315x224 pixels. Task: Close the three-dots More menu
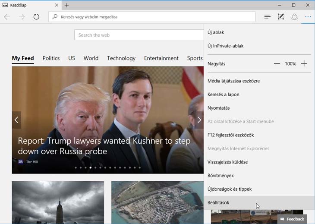coord(308,17)
